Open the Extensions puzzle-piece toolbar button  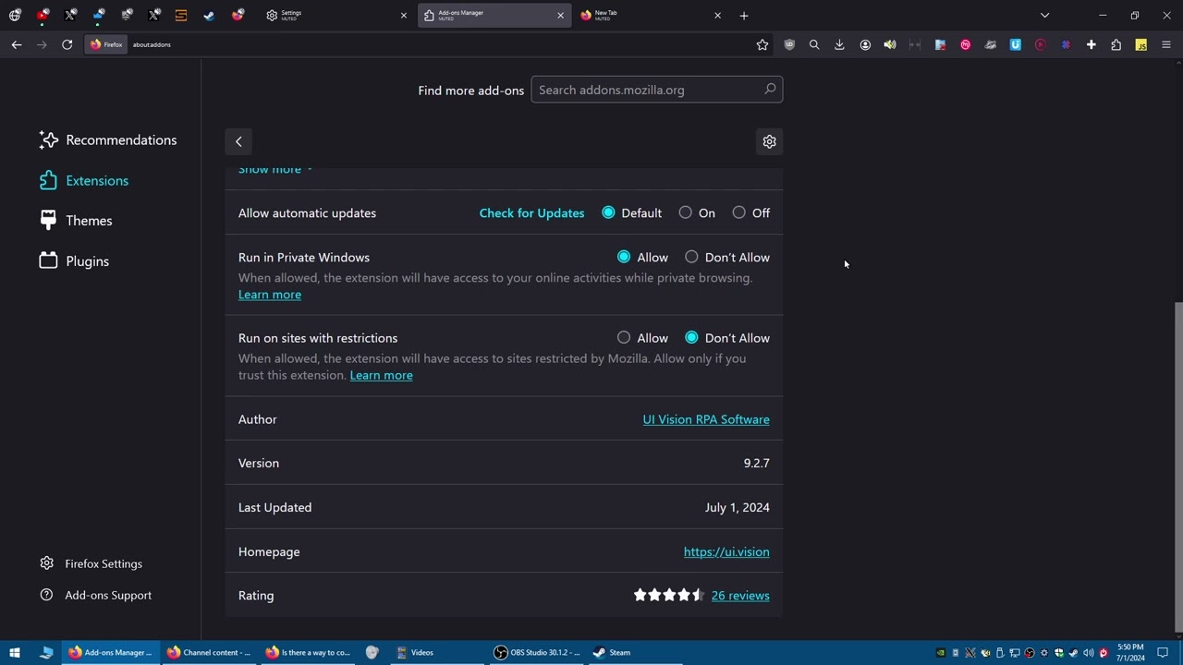point(1116,44)
